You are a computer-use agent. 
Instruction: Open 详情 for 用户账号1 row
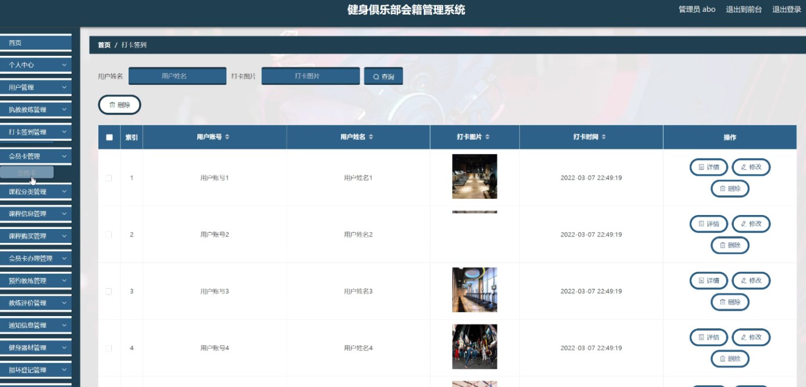709,167
